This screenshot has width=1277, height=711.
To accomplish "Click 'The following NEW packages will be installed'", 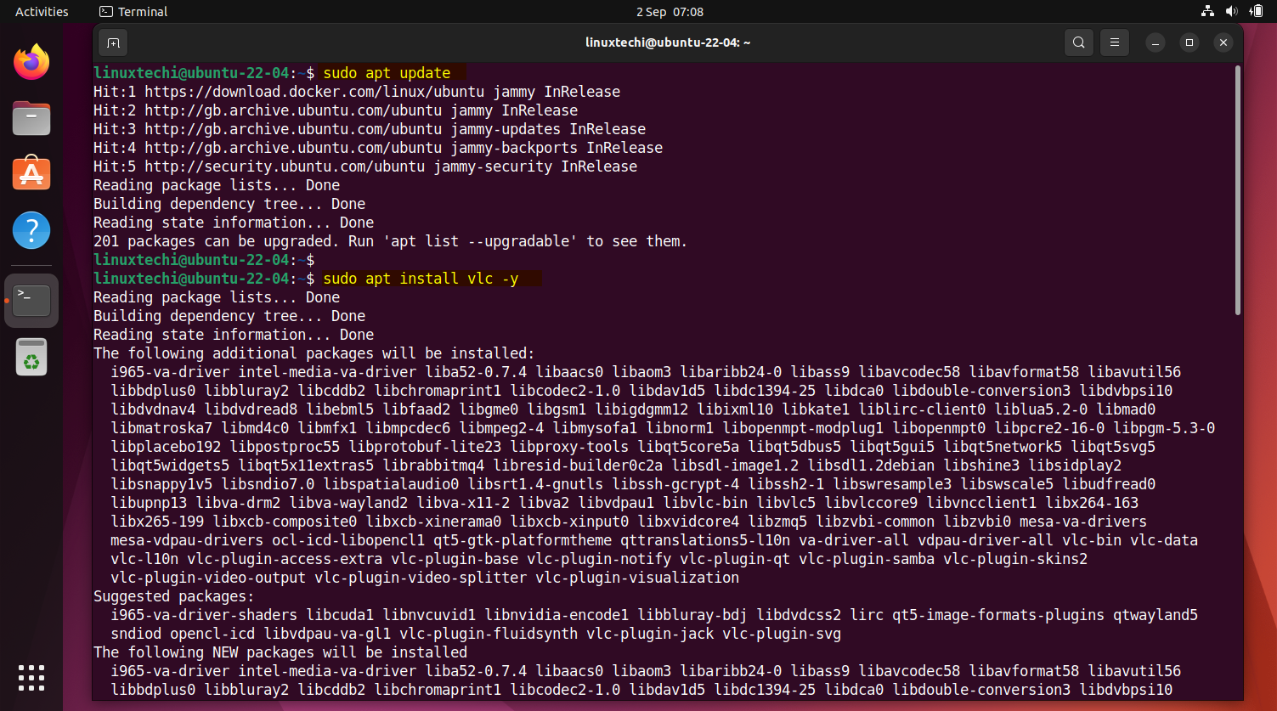I will coord(280,652).
